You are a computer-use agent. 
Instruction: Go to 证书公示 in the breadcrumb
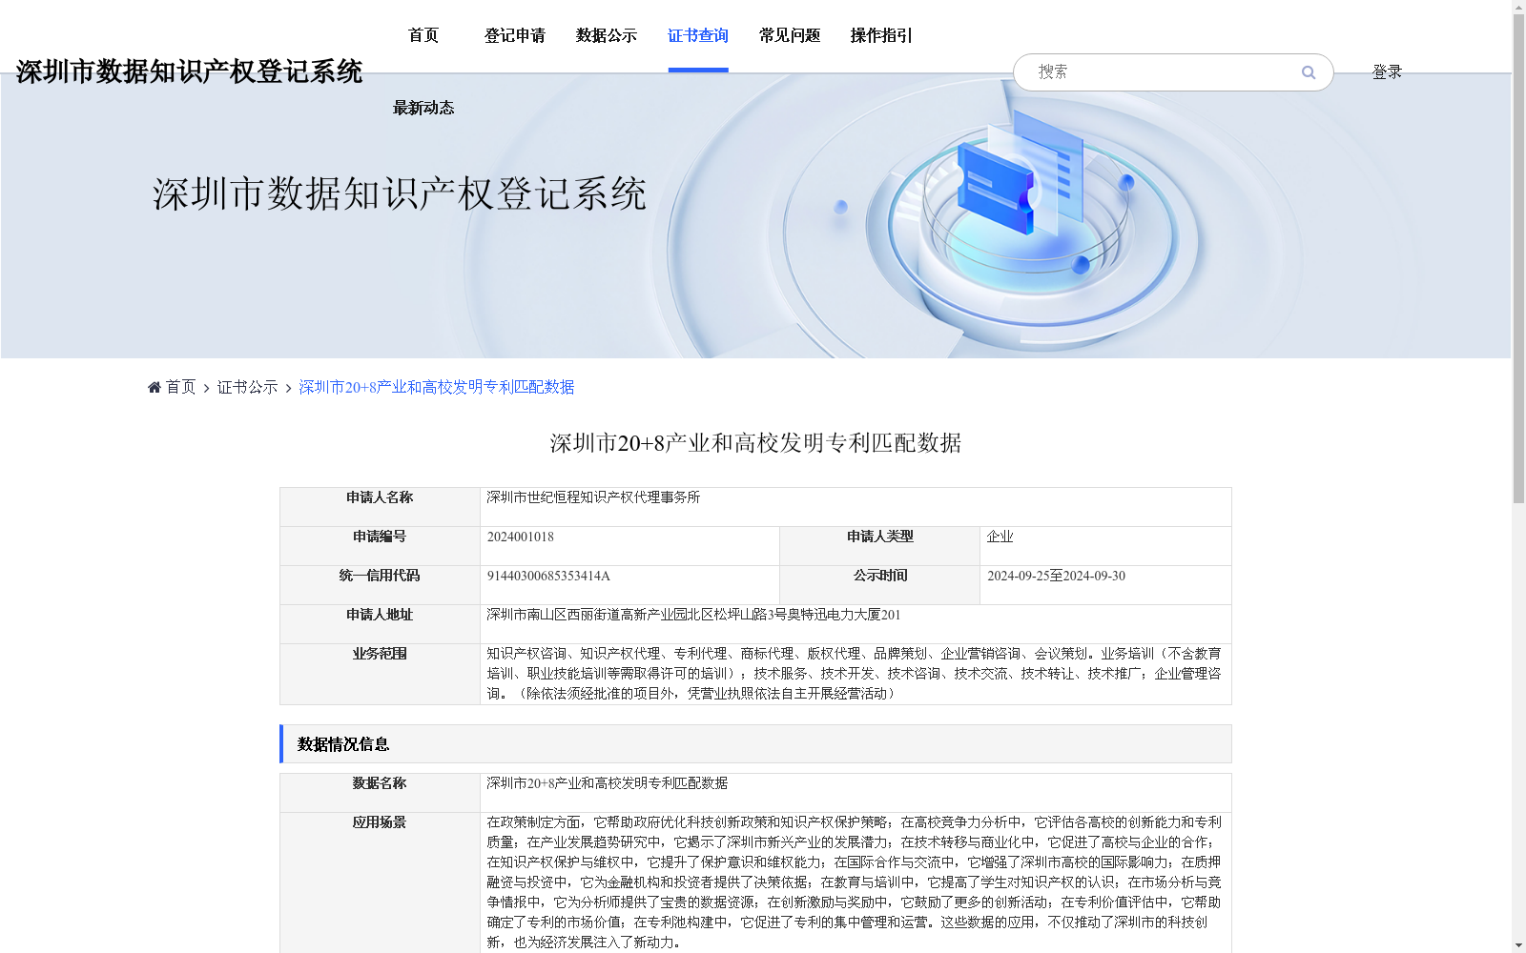(248, 387)
